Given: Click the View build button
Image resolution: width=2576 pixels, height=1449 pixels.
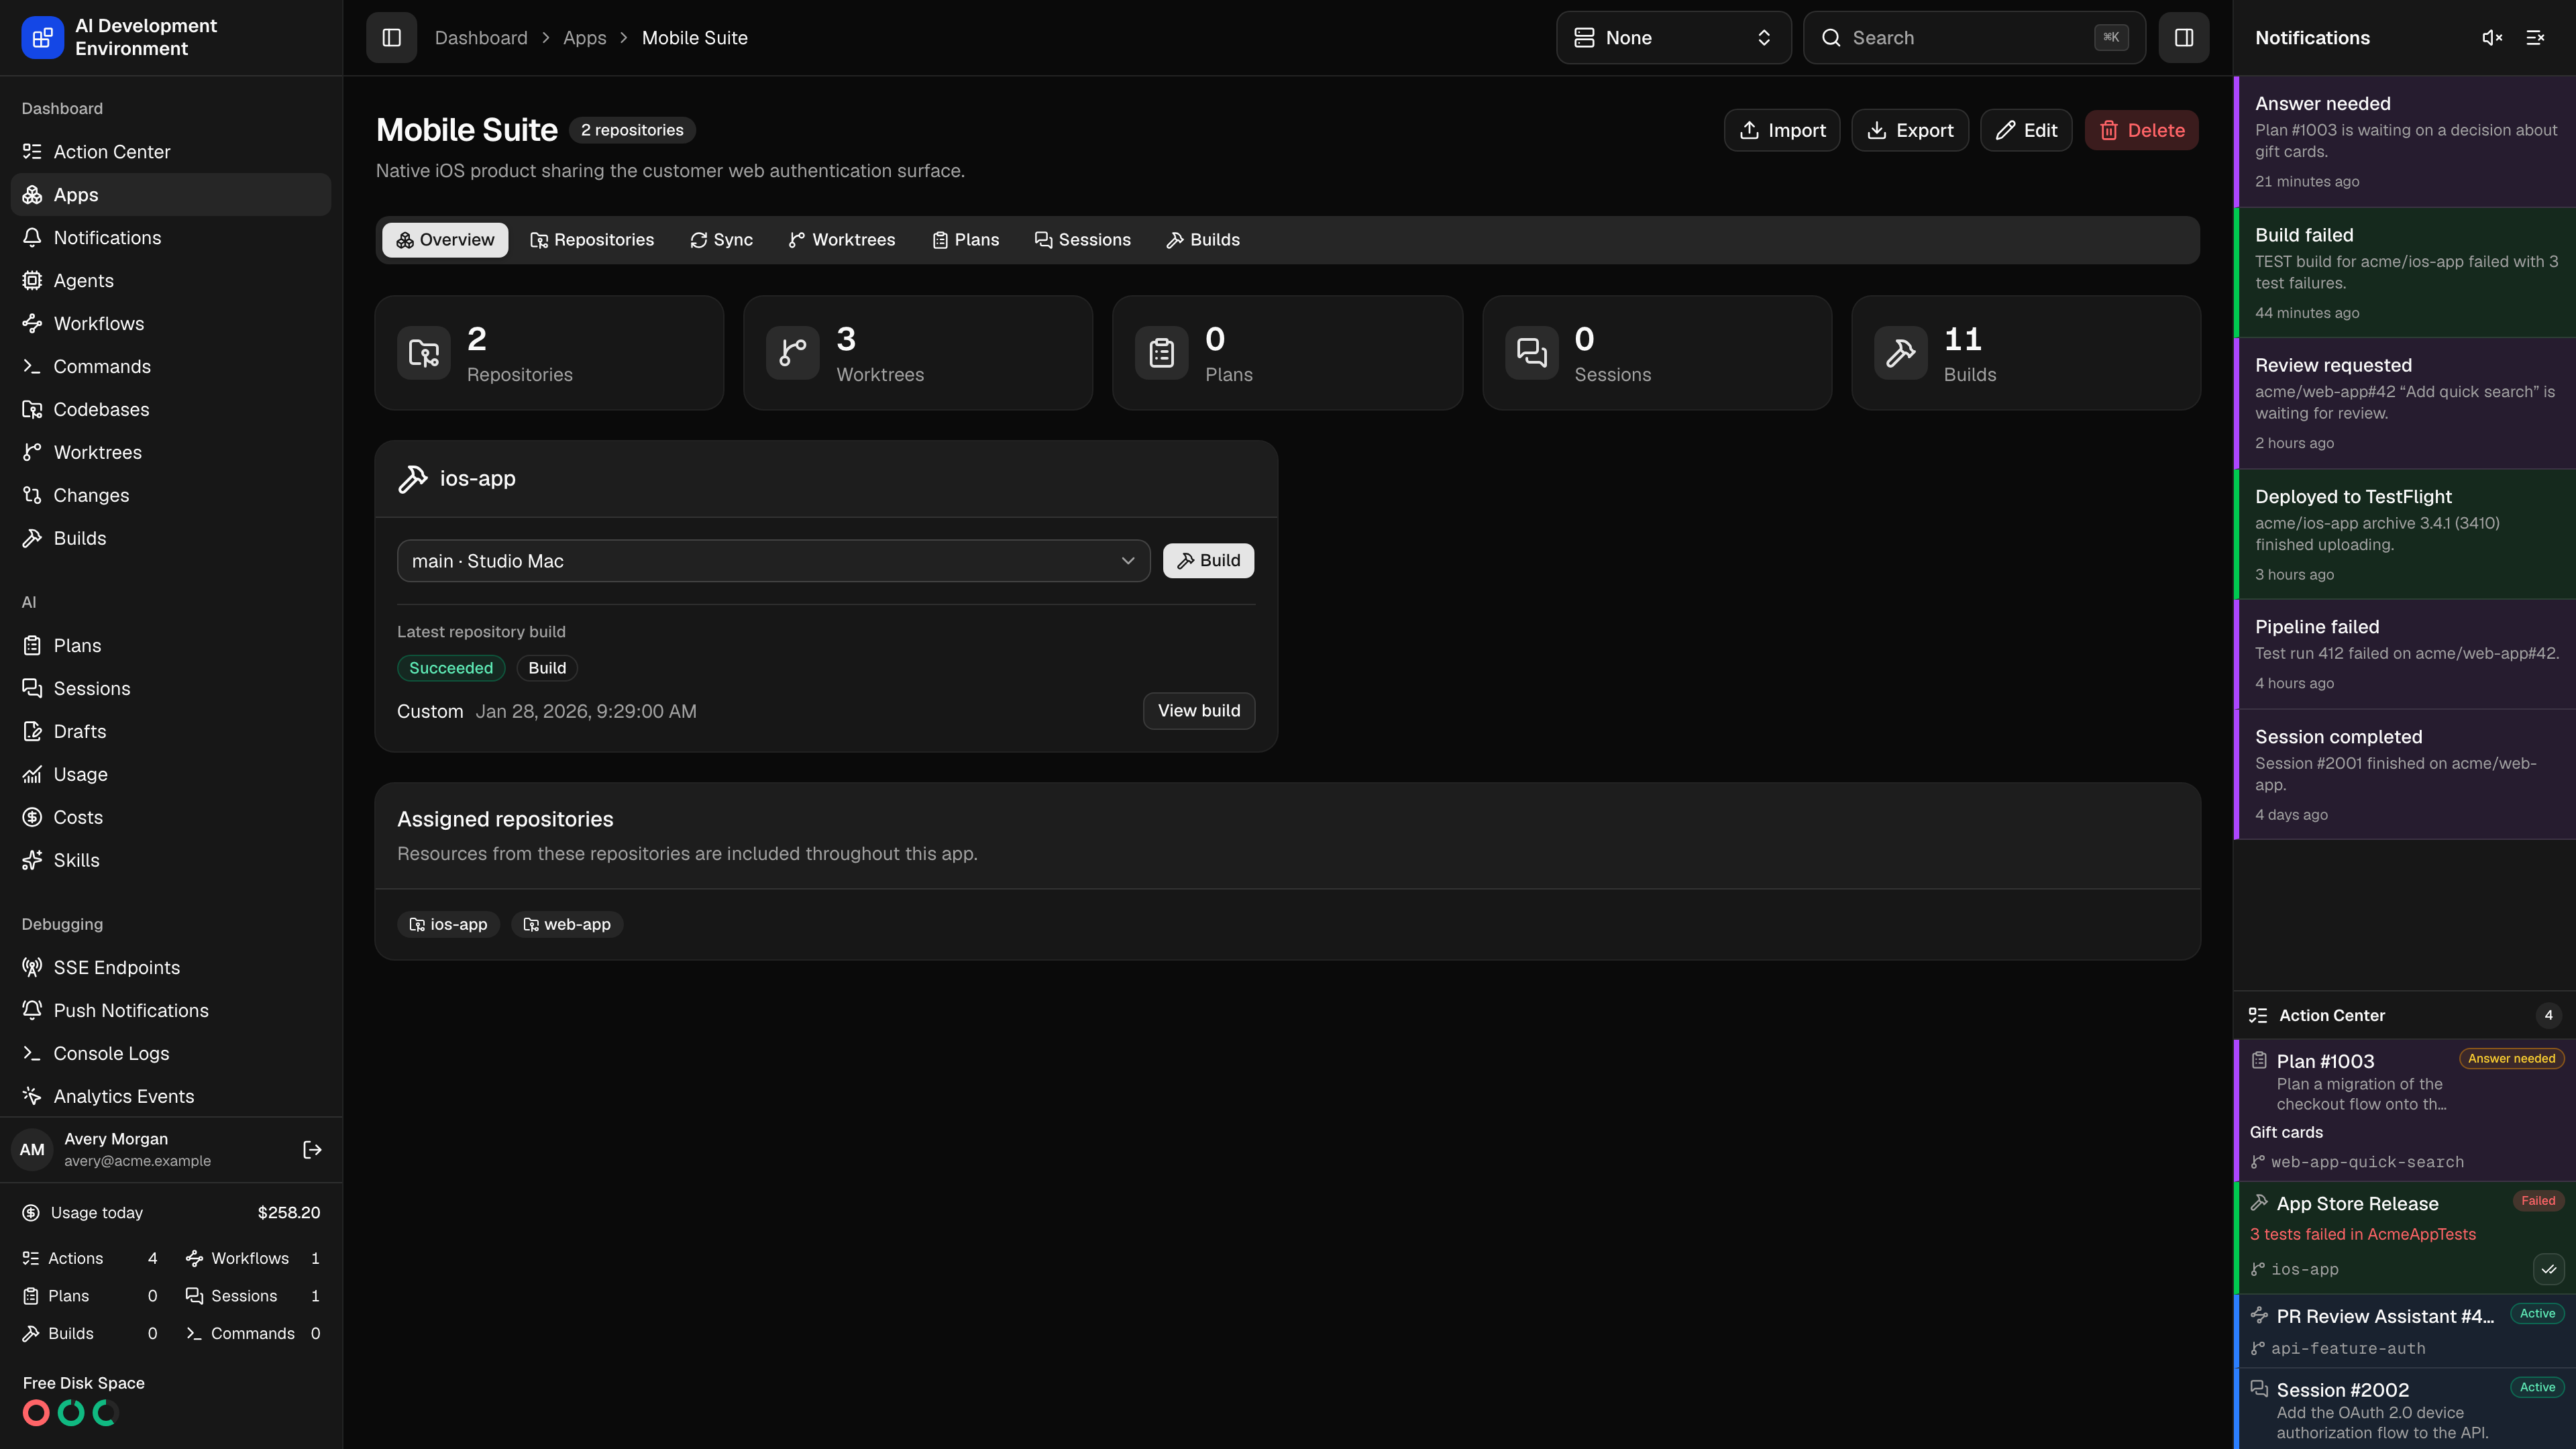Looking at the screenshot, I should point(1199,711).
